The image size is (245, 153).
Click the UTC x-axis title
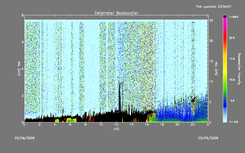pos(116,129)
